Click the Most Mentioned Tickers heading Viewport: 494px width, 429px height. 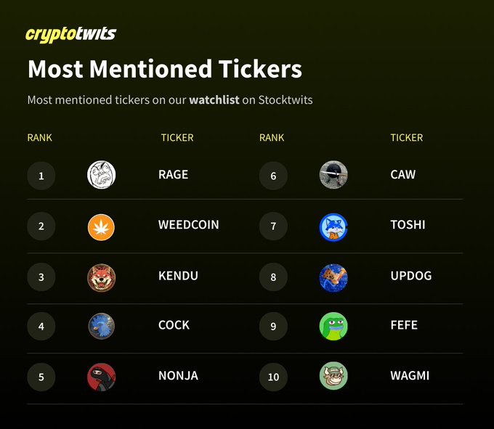point(164,69)
